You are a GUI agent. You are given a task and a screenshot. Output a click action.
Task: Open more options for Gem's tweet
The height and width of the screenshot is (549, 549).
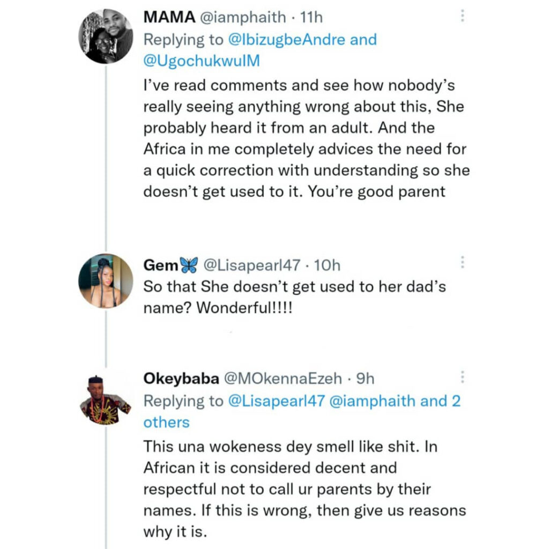tap(463, 262)
